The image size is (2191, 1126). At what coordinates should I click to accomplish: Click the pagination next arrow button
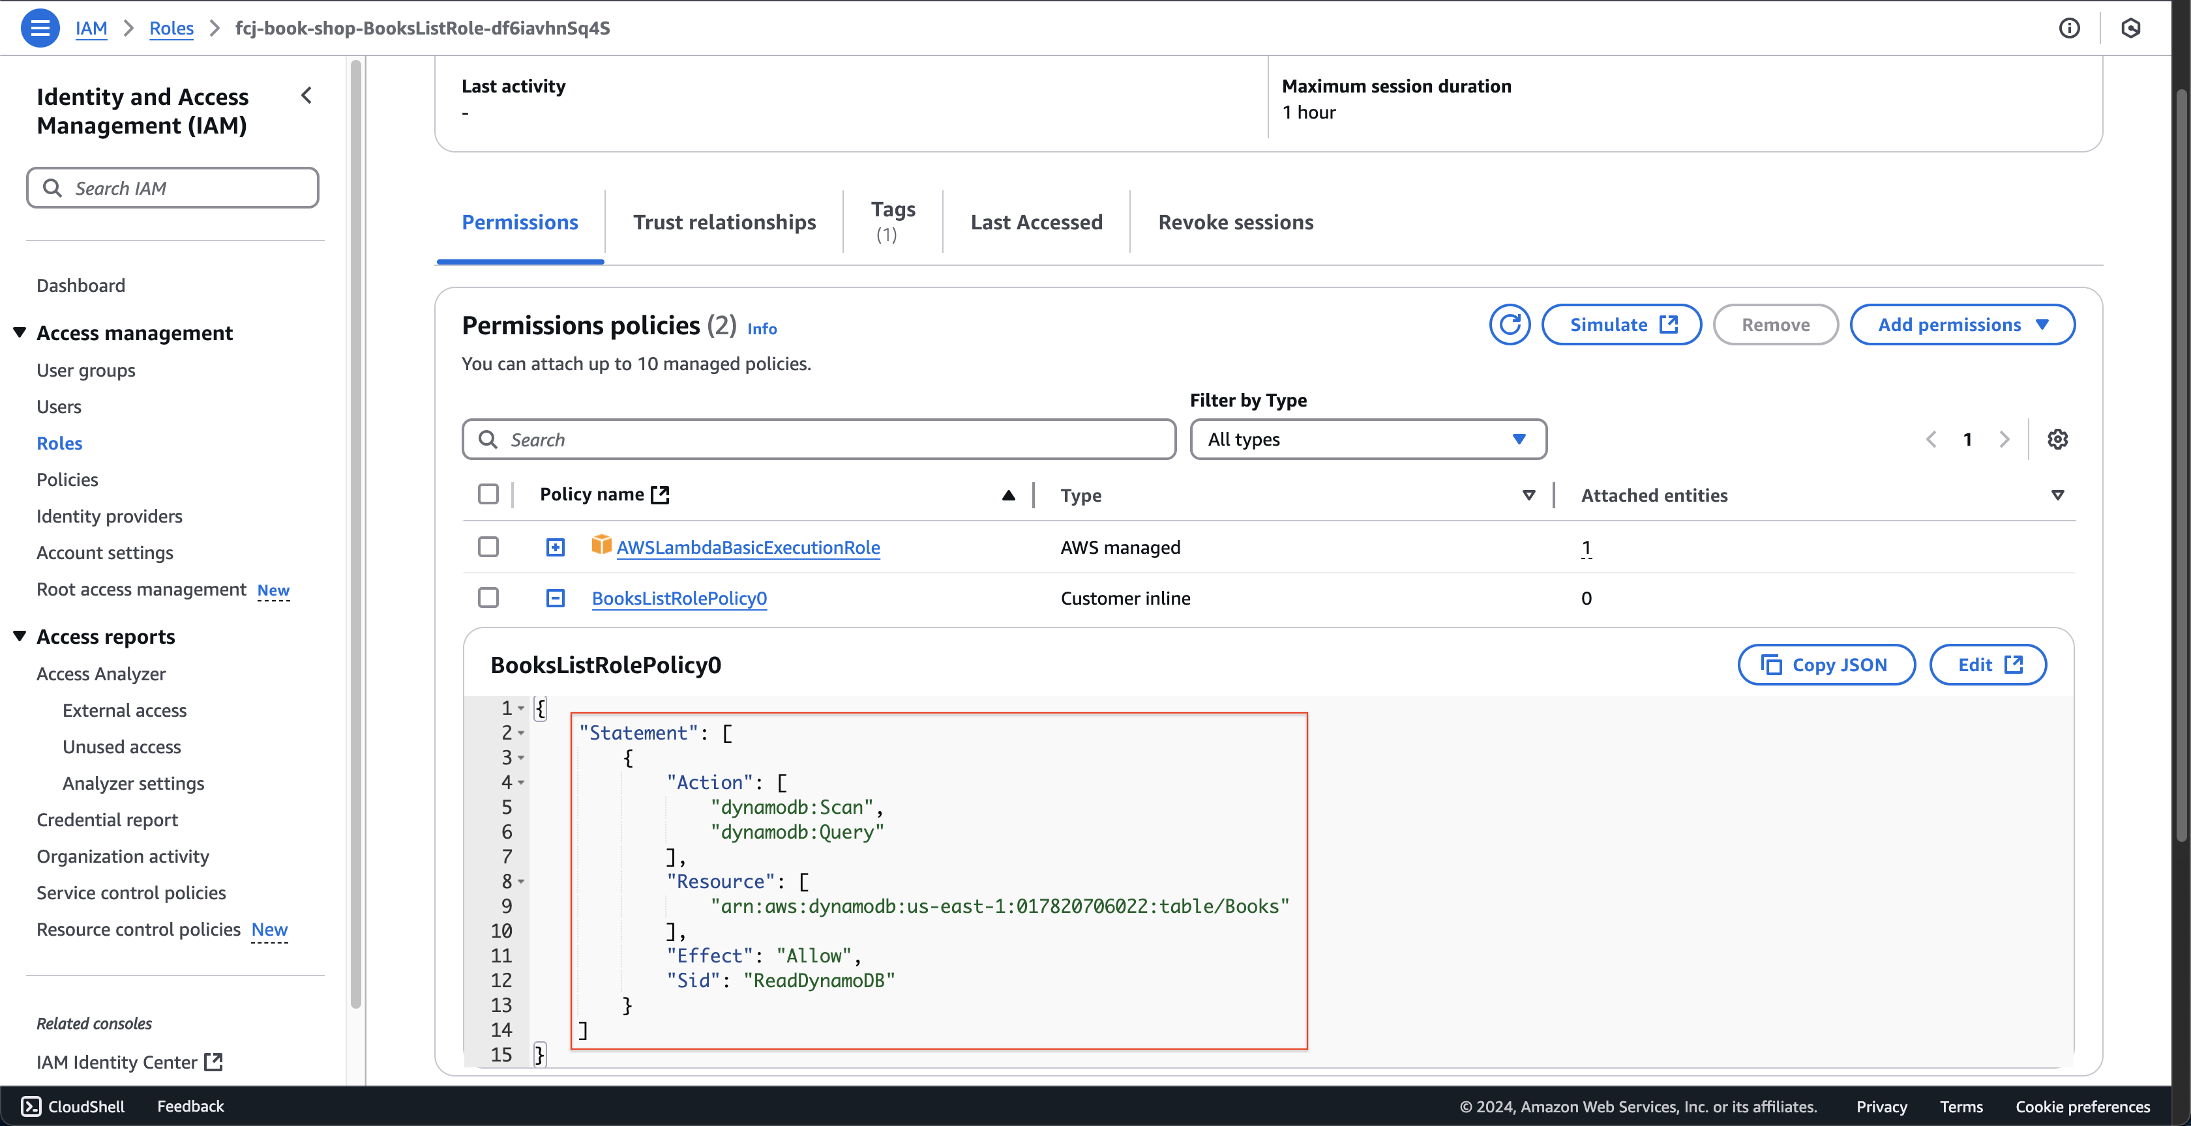coord(2006,439)
